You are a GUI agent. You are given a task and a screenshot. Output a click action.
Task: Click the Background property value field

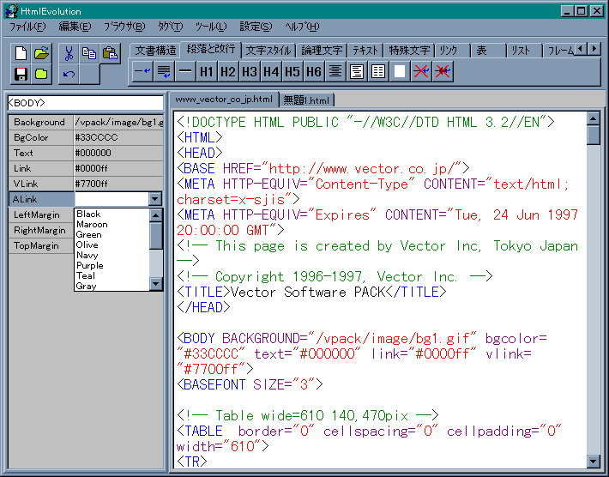coord(118,122)
